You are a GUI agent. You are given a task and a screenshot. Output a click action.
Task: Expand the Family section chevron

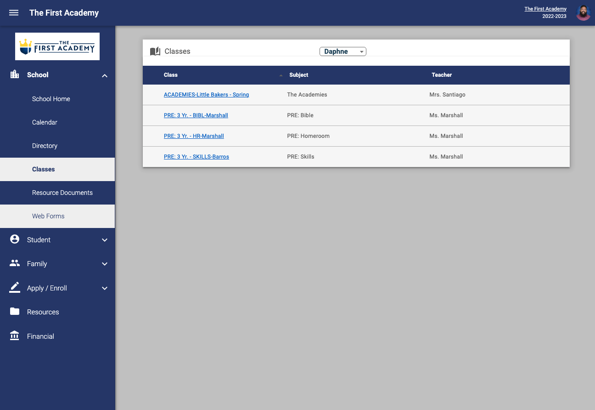(x=105, y=264)
